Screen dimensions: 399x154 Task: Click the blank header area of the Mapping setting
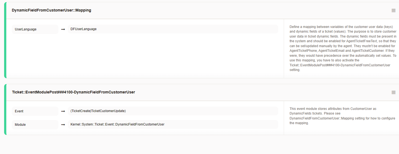[233, 10]
